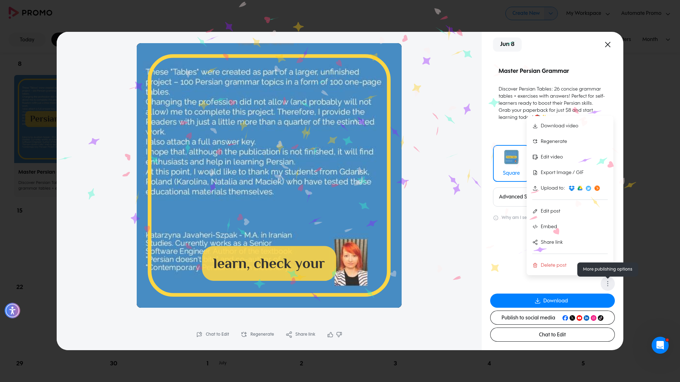
Task: Click calendar day 30
Action: pos(113,363)
